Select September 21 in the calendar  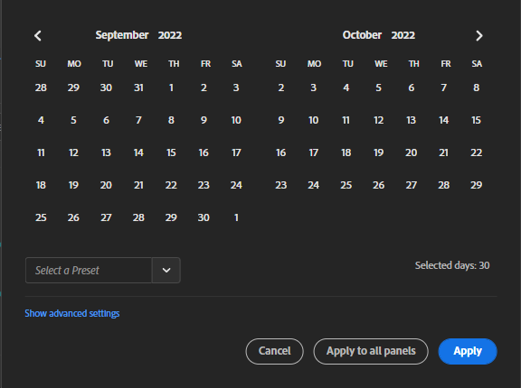[x=138, y=185]
